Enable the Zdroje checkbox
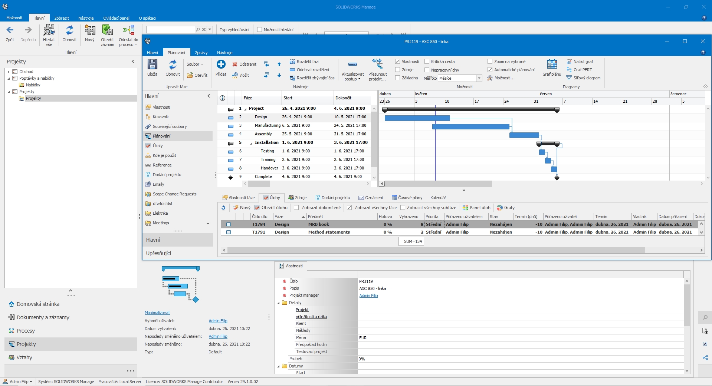Viewport: 712px width, 386px height. 398,70
